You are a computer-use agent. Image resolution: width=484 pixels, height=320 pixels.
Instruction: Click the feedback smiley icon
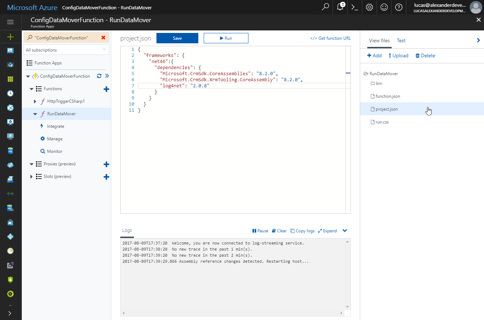pos(384,7)
